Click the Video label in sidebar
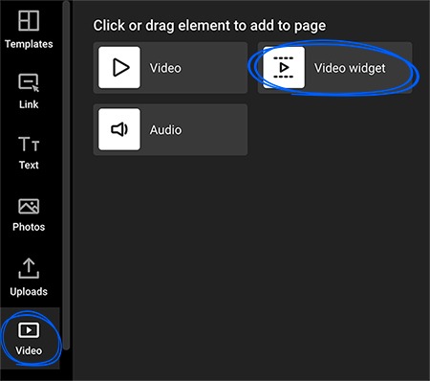 [x=29, y=350]
